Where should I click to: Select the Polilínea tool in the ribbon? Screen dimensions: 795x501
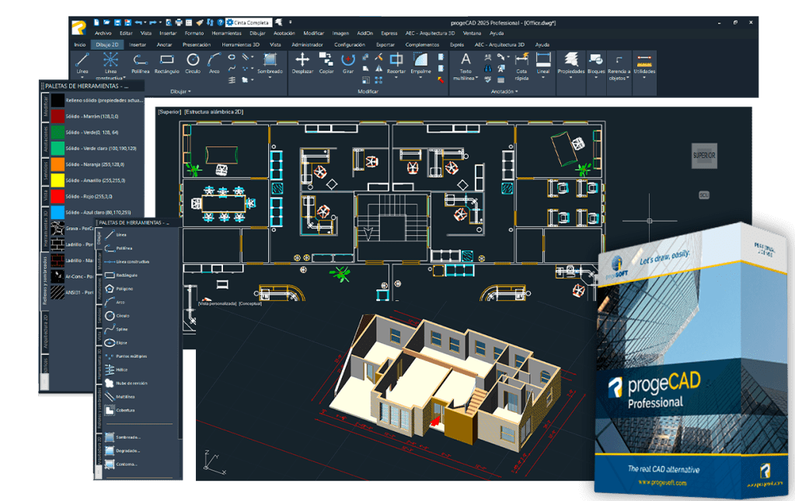140,62
